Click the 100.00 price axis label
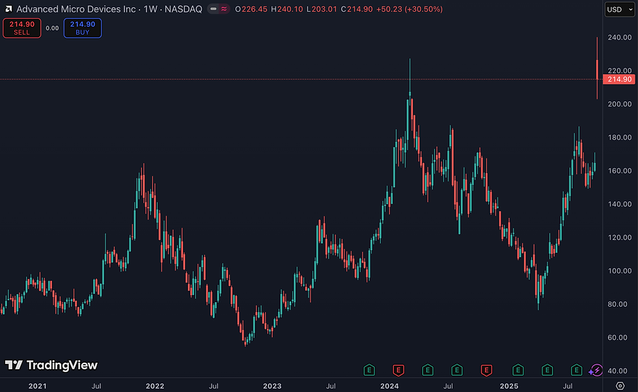This screenshot has width=638, height=392. [620, 271]
